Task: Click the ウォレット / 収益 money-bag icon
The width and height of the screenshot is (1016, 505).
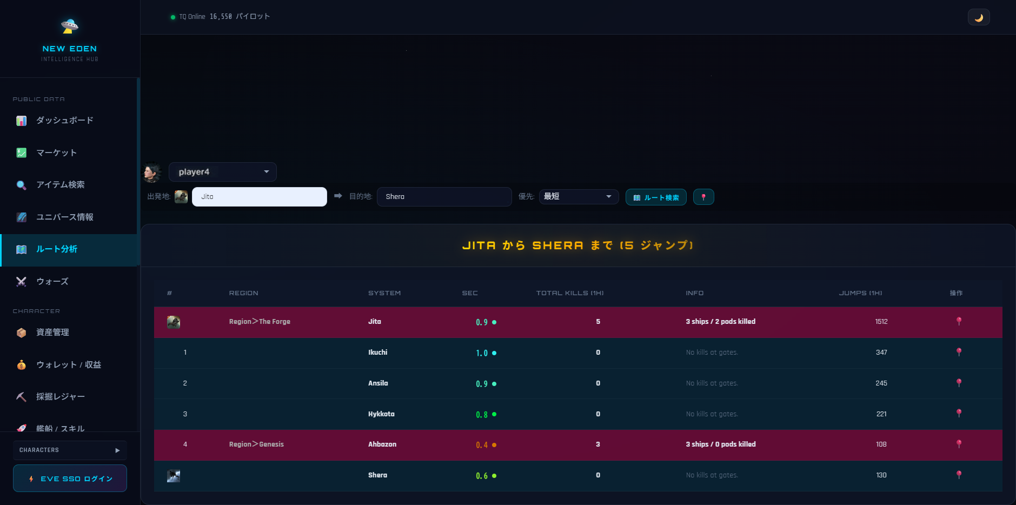Action: [21, 364]
